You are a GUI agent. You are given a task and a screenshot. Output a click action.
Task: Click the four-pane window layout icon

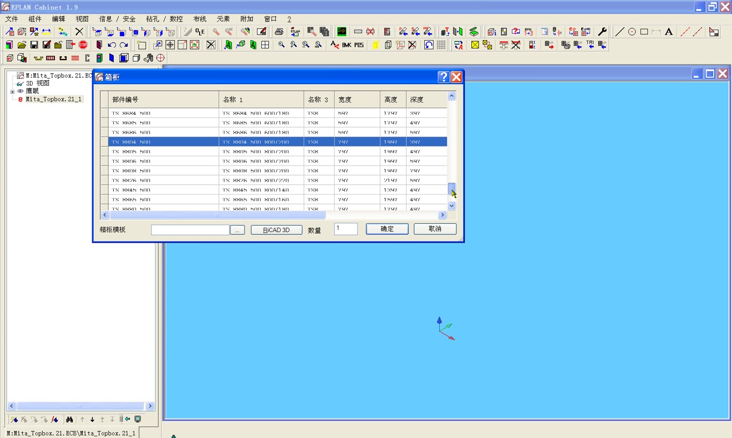pos(265,45)
